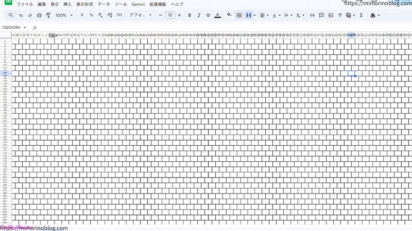Open input tools あ dropdown
Viewport: 412px width, 231px height.
375,15
